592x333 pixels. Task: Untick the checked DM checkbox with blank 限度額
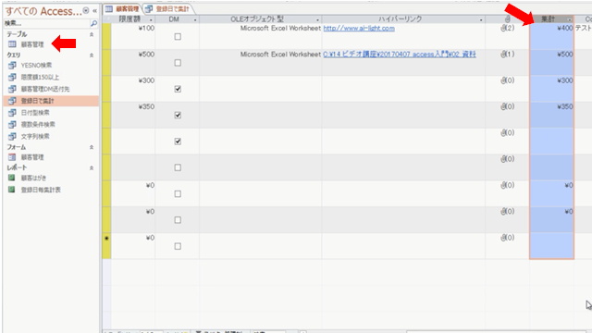[x=178, y=142]
